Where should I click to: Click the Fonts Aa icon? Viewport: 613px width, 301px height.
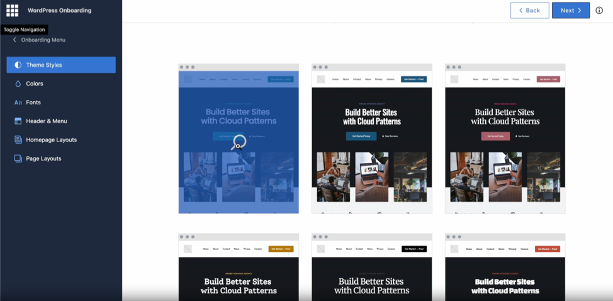(18, 102)
